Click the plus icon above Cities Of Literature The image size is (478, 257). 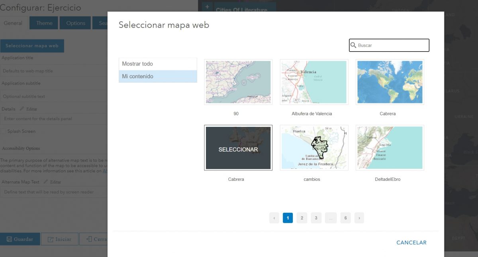(x=207, y=6)
